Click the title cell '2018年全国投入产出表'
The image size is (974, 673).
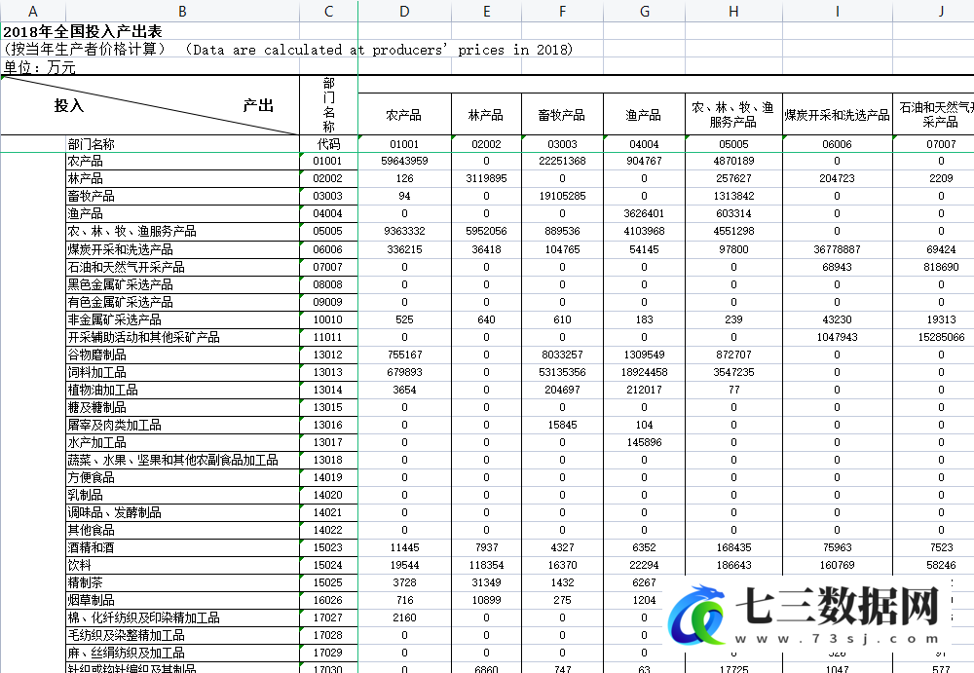point(83,32)
